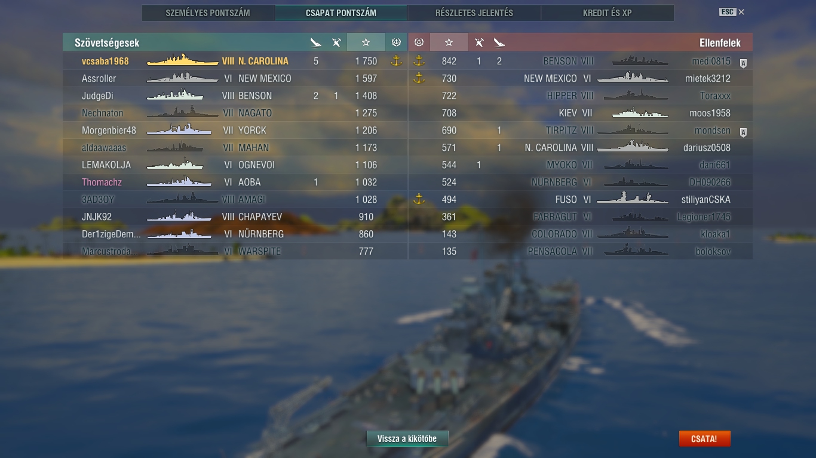
Task: Select the N. Carolina ship silhouette of vcsaba1968
Action: (x=182, y=60)
